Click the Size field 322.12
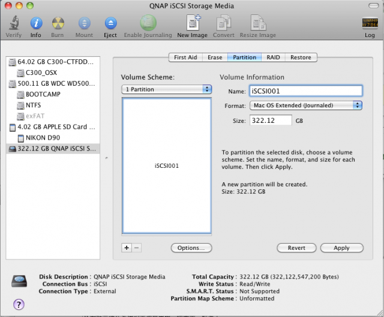 (x=271, y=120)
